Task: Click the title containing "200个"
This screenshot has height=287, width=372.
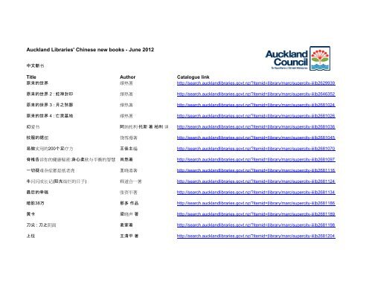Action: (x=50, y=149)
